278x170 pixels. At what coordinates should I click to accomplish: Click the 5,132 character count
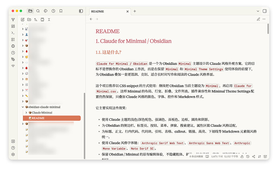(231, 157)
